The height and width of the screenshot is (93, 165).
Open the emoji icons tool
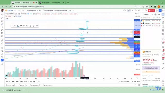tap(2, 36)
